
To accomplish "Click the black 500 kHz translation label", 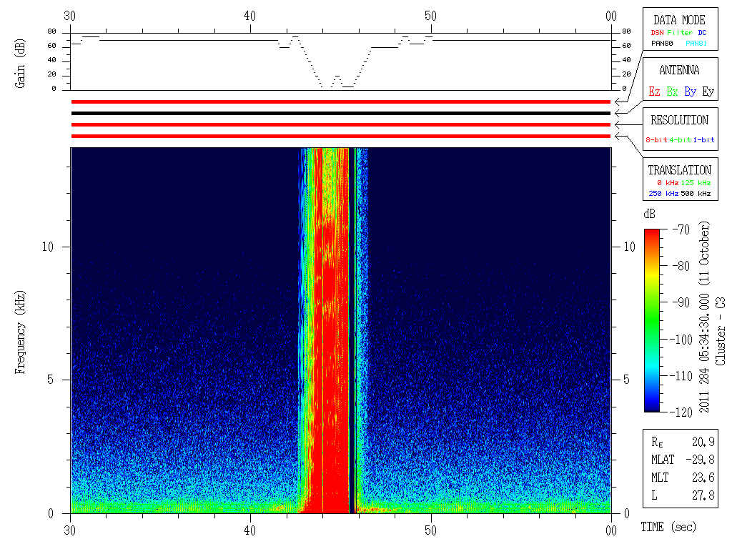I will (696, 193).
